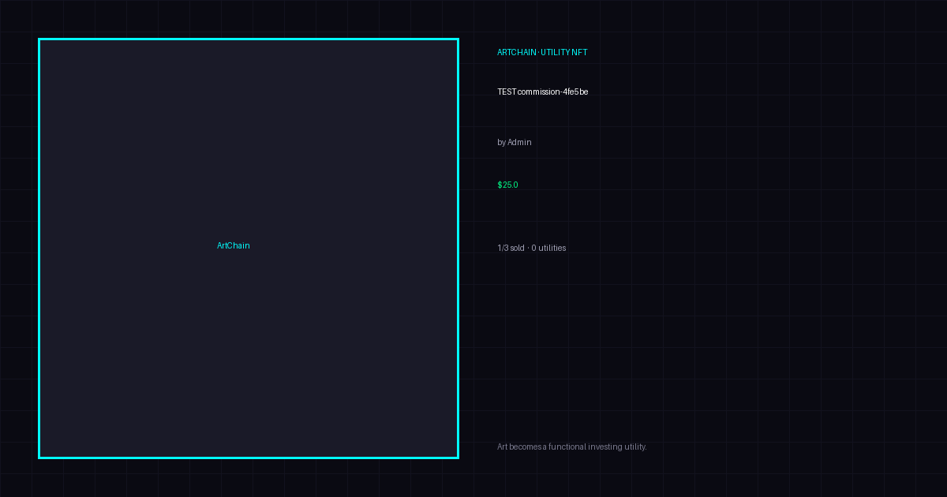Click the ArtChain label inside the artwork frame
Image resolution: width=947 pixels, height=497 pixels.
[x=234, y=246]
